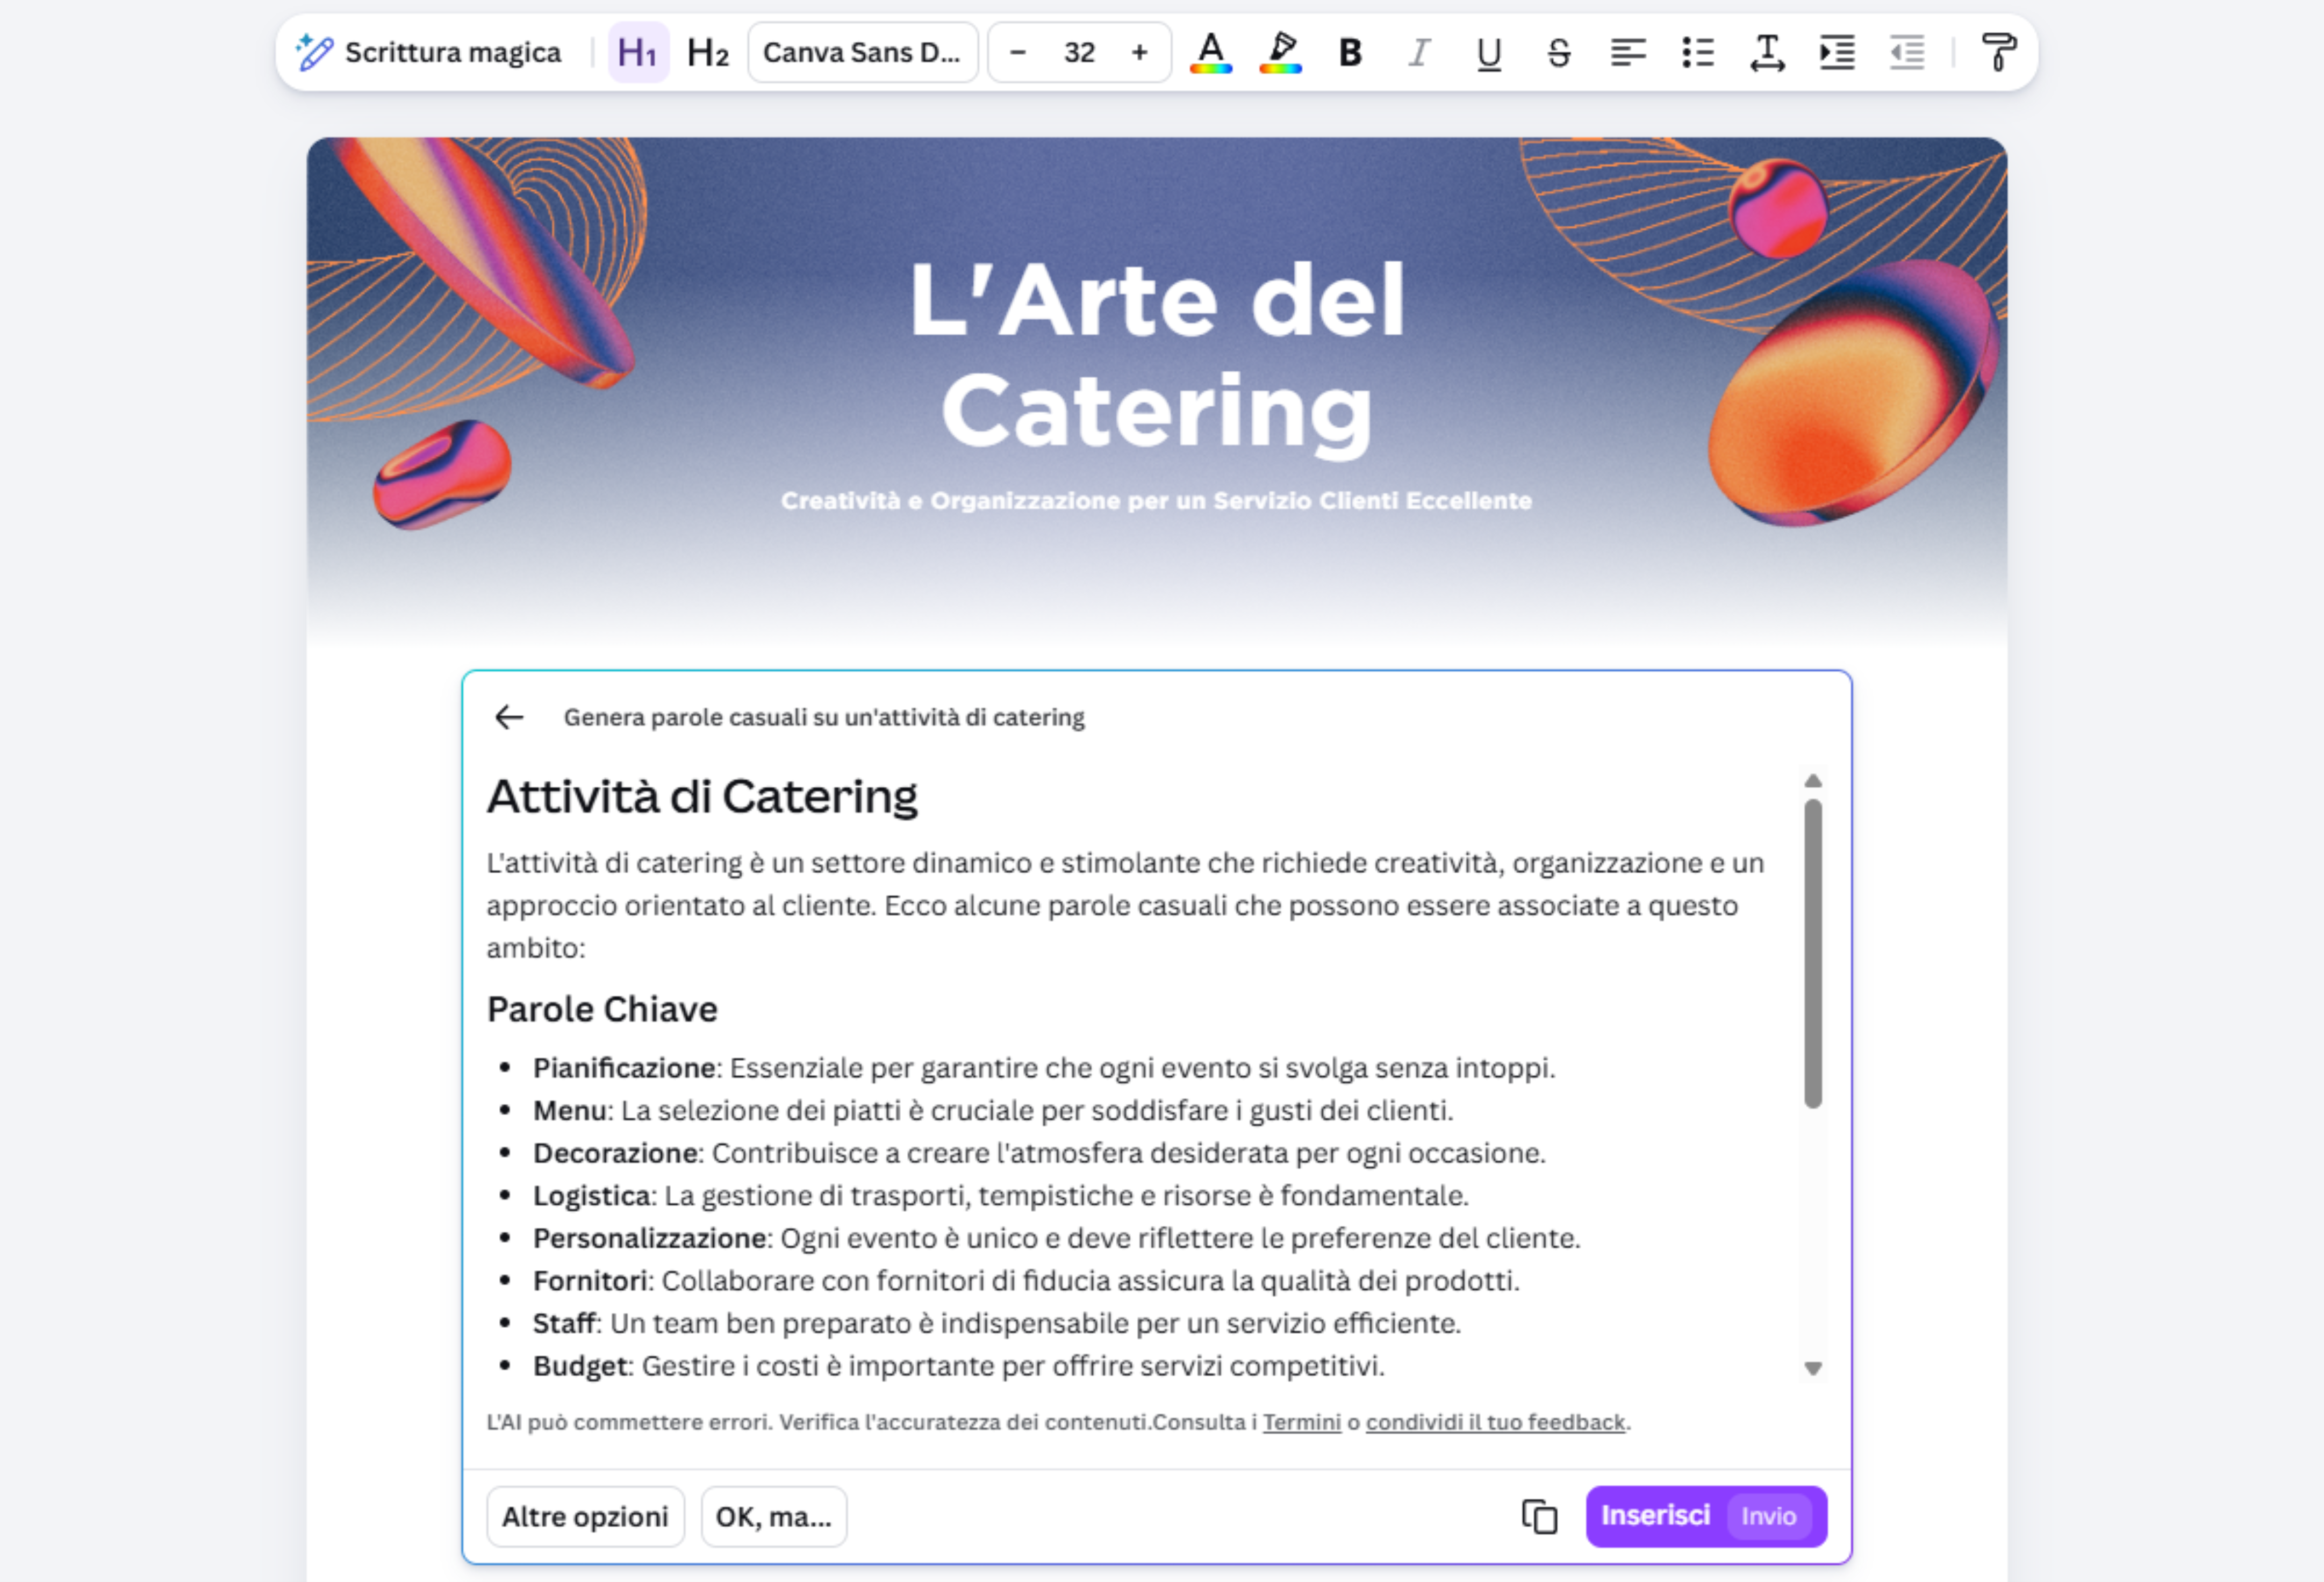The height and width of the screenshot is (1582, 2324).
Task: Click the Menu bullet item
Action: click(992, 1110)
